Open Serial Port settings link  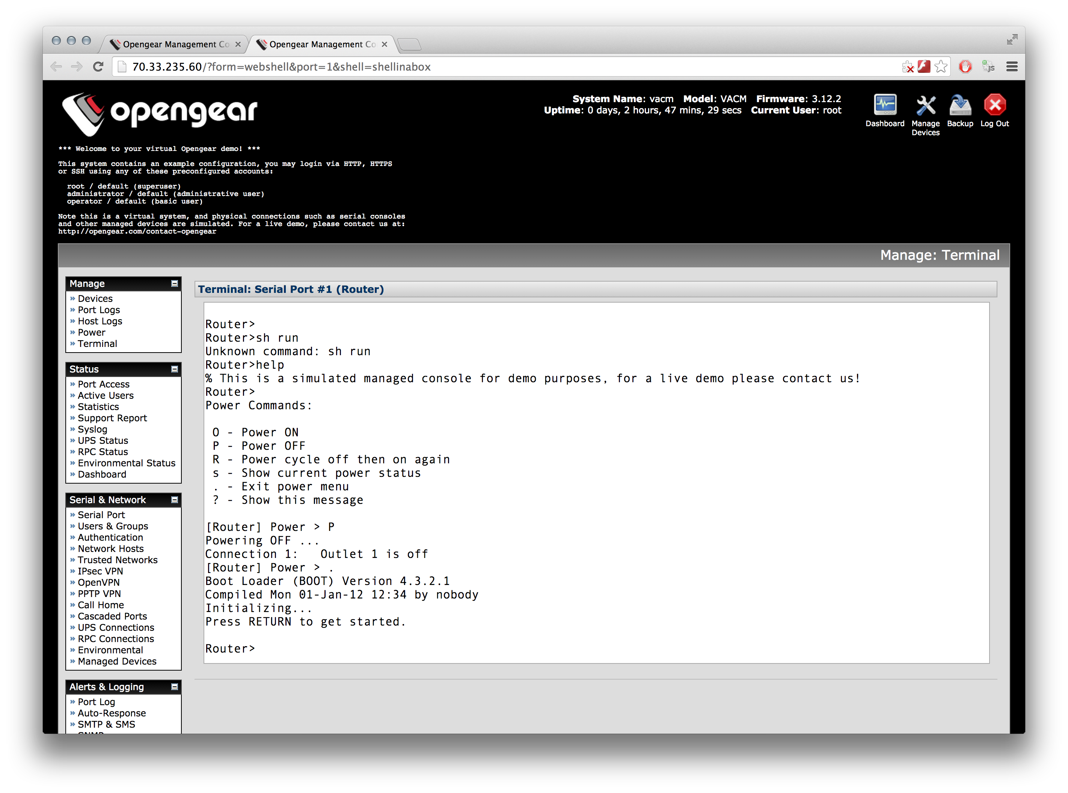101,515
